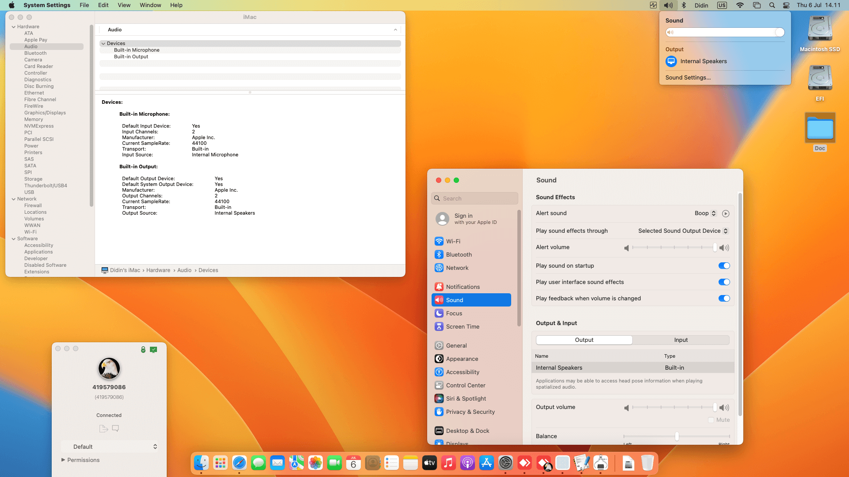The height and width of the screenshot is (477, 849).
Task: Switch to the Input tab
Action: pos(681,340)
